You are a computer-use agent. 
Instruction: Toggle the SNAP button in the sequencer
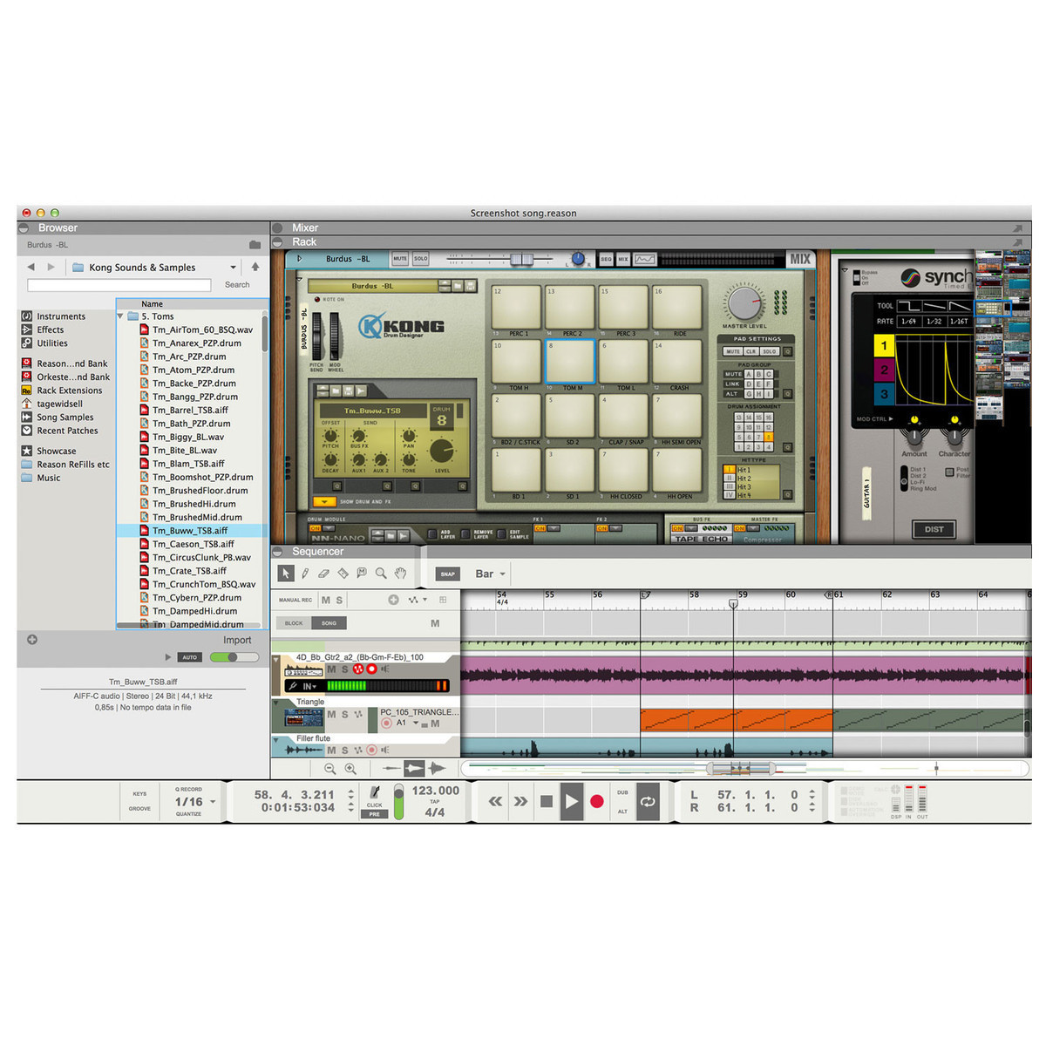pyautogui.click(x=447, y=574)
